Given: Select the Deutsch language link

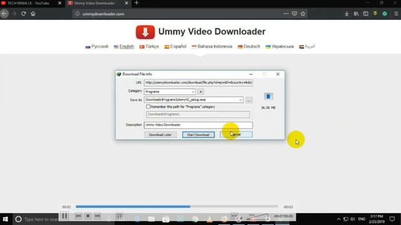Looking at the screenshot, I should (x=252, y=46).
